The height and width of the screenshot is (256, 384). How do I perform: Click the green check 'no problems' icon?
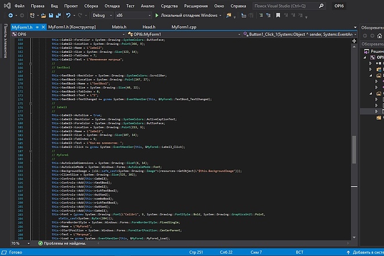40,243
